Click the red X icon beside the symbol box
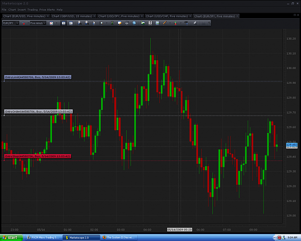The height and width of the screenshot is (241, 301). click(x=23, y=23)
